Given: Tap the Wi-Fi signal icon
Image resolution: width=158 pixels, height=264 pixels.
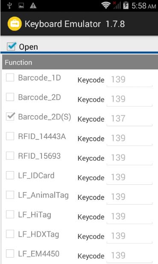Looking at the screenshot, I should pyautogui.click(x=106, y=6).
